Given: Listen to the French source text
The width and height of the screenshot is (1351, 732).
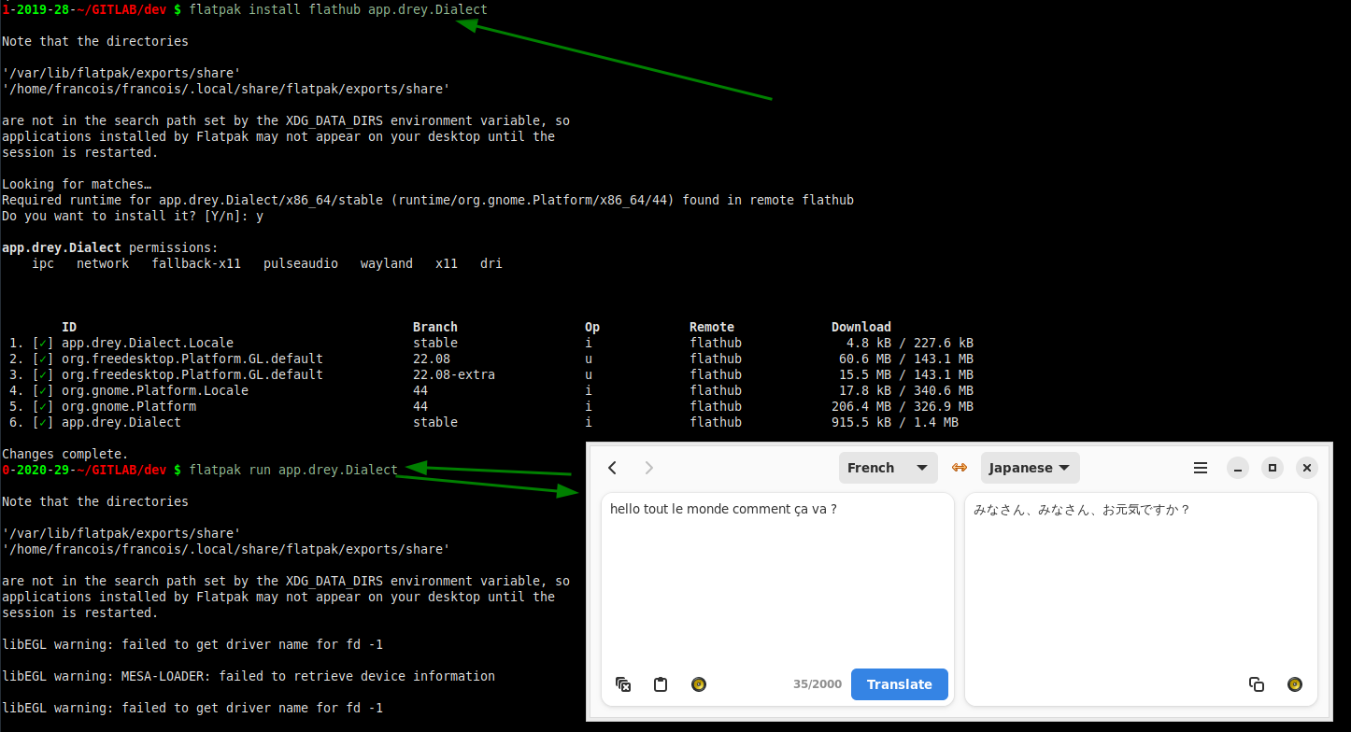Looking at the screenshot, I should (x=698, y=684).
